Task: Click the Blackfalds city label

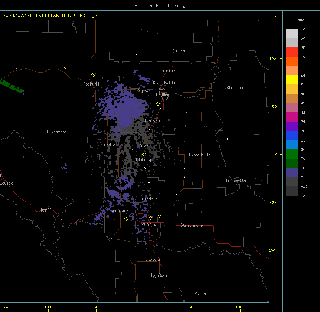Action: tap(164, 83)
